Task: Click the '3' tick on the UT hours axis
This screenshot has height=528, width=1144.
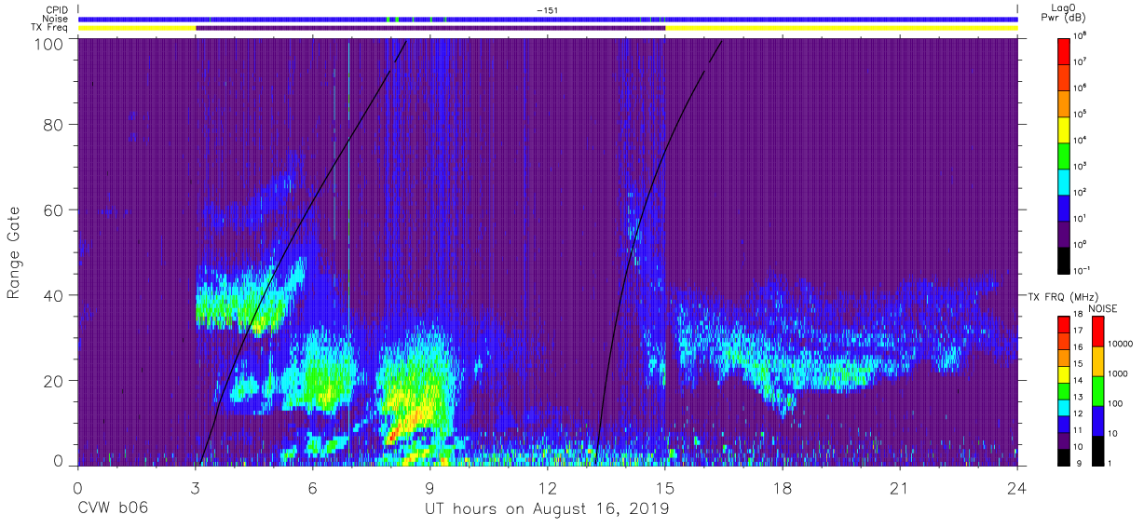Action: click(x=196, y=487)
